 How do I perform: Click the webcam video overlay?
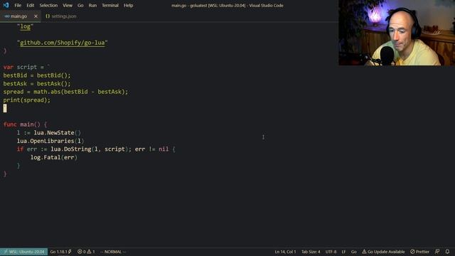coord(397,33)
